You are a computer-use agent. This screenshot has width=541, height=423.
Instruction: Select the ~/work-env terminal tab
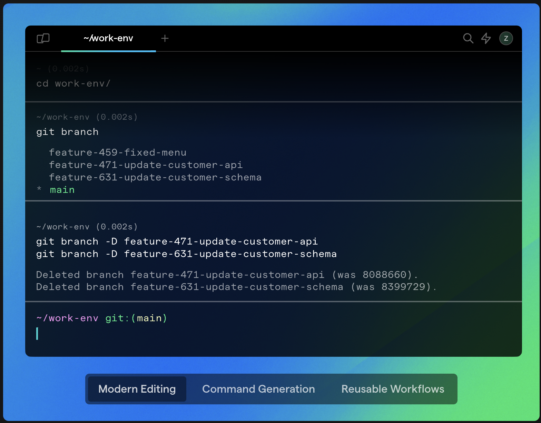tap(108, 38)
